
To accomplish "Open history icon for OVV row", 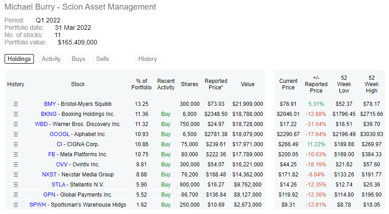I will click(16, 165).
